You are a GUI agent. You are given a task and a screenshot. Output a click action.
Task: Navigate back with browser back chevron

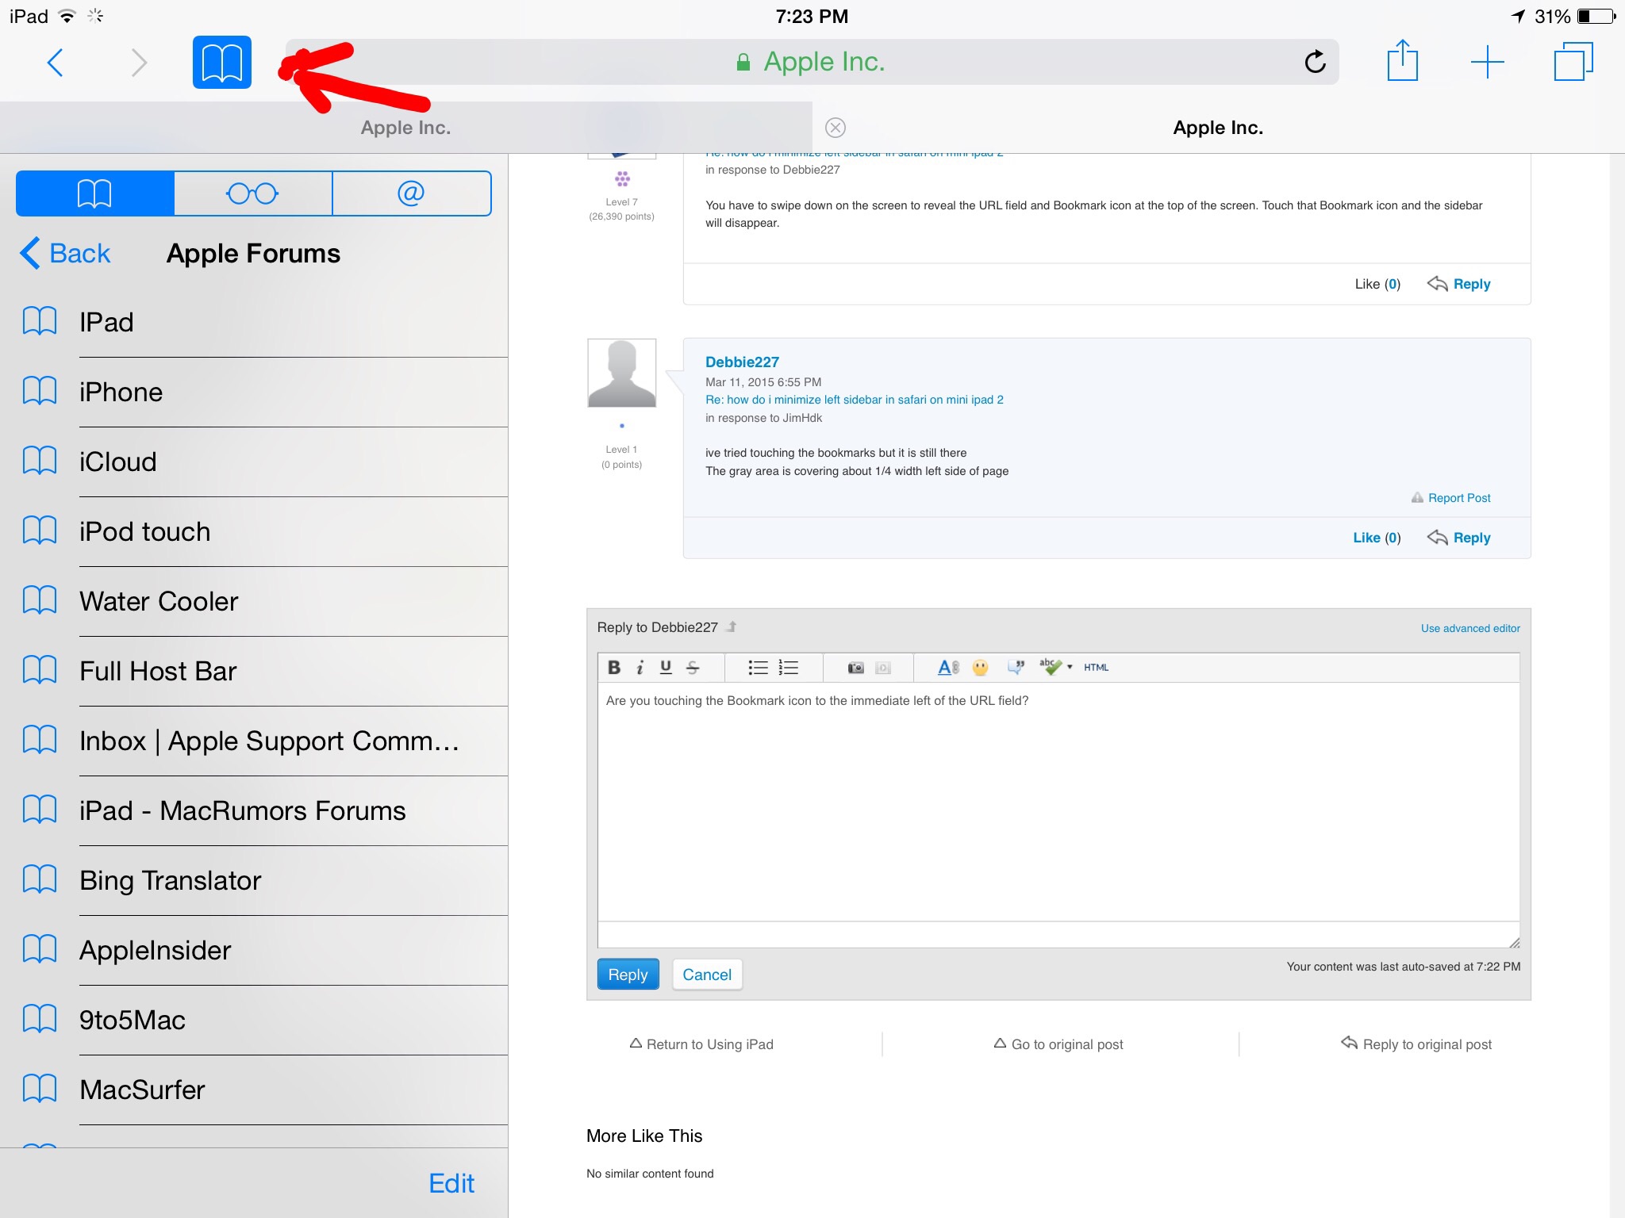pyautogui.click(x=55, y=62)
